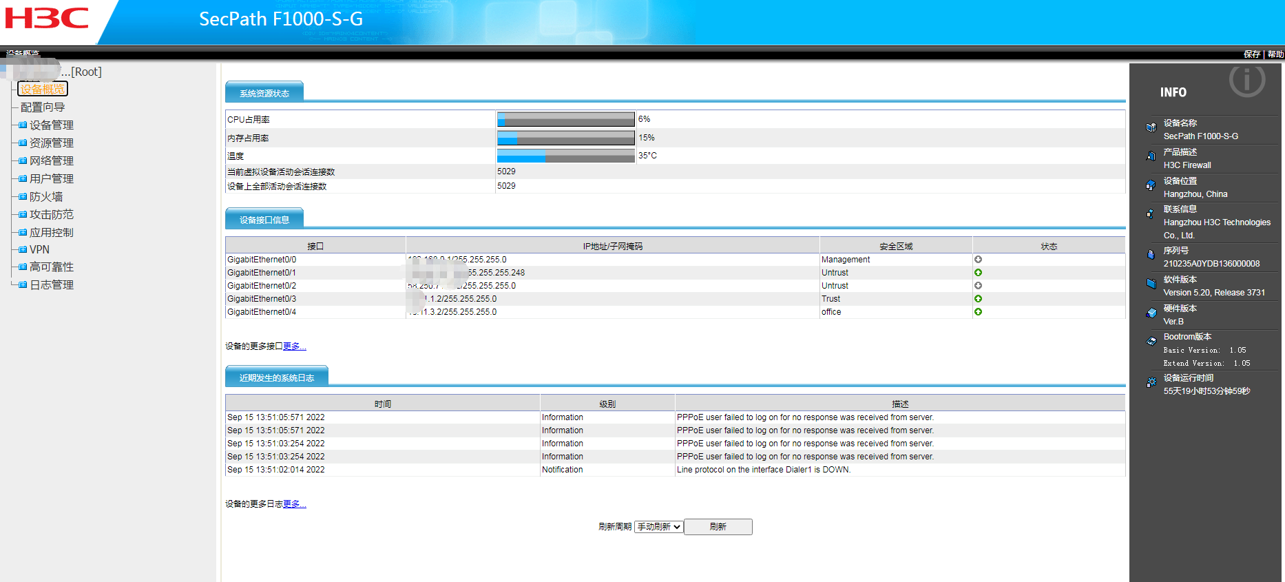
Task: Expand the 防火墙 tree node icon
Action: click(23, 196)
